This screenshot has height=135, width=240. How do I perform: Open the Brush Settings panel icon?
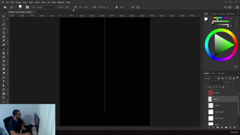(27, 7)
